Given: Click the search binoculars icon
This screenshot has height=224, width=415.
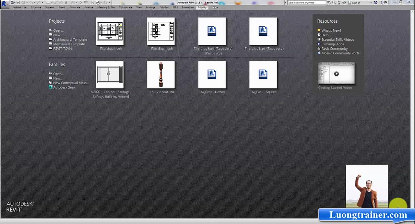Looking at the screenshot, I should 329,3.
